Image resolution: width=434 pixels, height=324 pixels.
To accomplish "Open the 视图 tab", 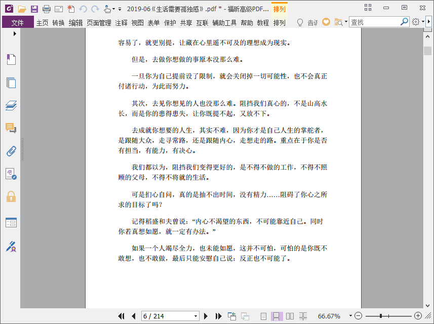I will coord(137,23).
